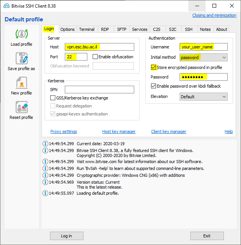This screenshot has height=245, width=241.
Task: Click the Log in button
Action: [67, 236]
